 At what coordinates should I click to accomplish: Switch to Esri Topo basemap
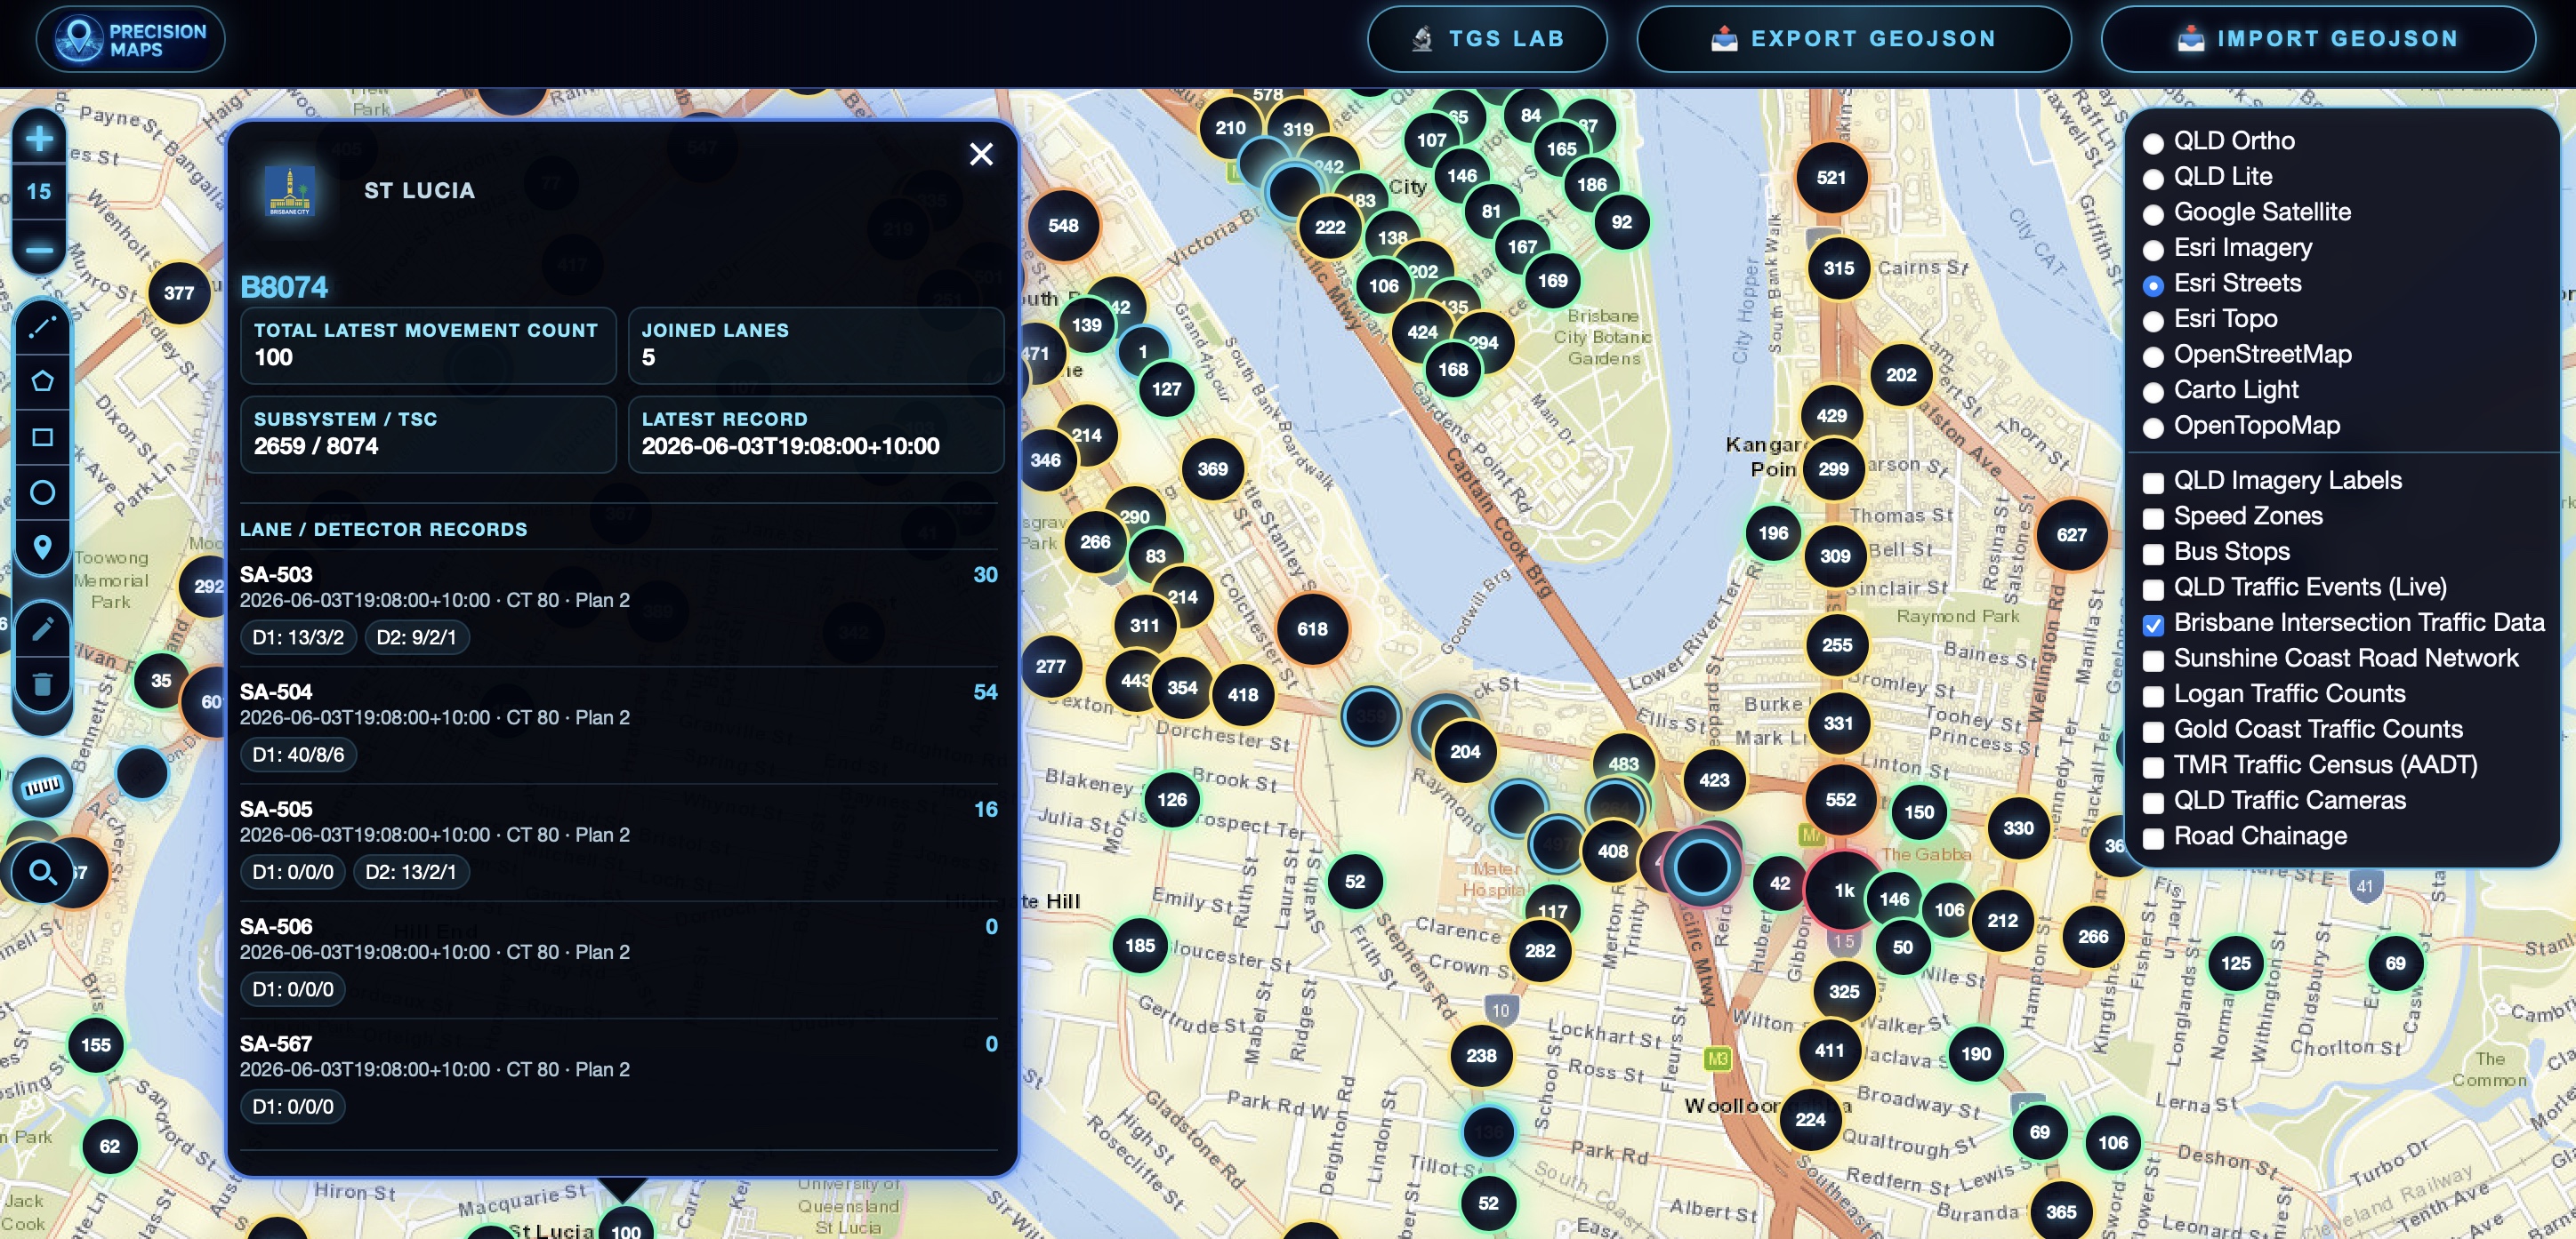[x=2153, y=321]
